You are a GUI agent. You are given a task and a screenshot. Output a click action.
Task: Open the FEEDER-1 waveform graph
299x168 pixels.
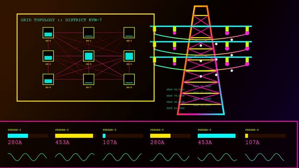pyautogui.click(x=27, y=157)
